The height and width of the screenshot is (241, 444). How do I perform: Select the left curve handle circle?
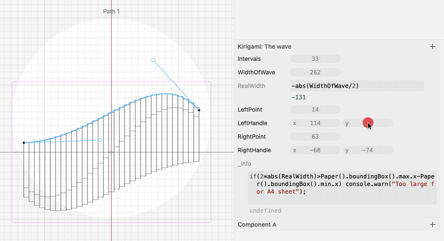click(x=100, y=140)
